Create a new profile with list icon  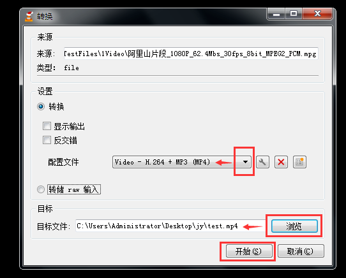coord(299,162)
